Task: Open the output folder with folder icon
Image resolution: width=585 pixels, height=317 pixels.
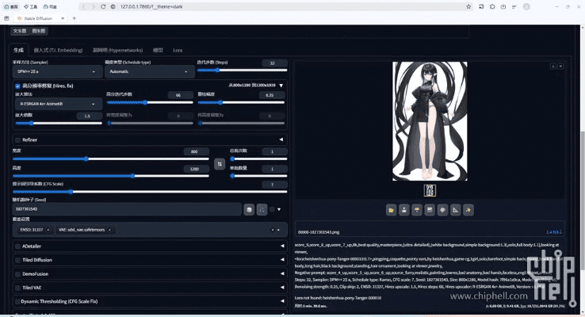Action: (391, 210)
